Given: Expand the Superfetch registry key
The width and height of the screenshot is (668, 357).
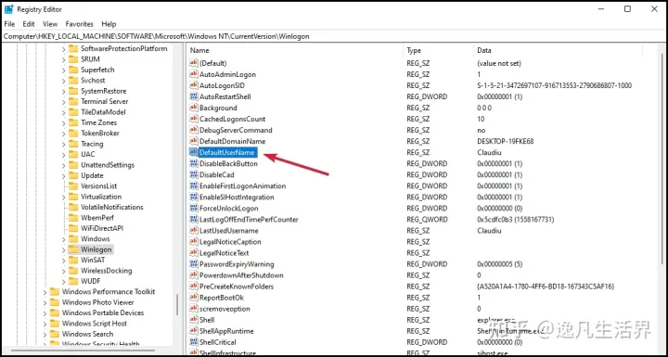Looking at the screenshot, I should pos(63,70).
